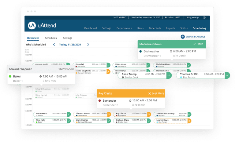The width and height of the screenshot is (235, 142).
Task: Open the Timecards menu
Action: point(155,28)
